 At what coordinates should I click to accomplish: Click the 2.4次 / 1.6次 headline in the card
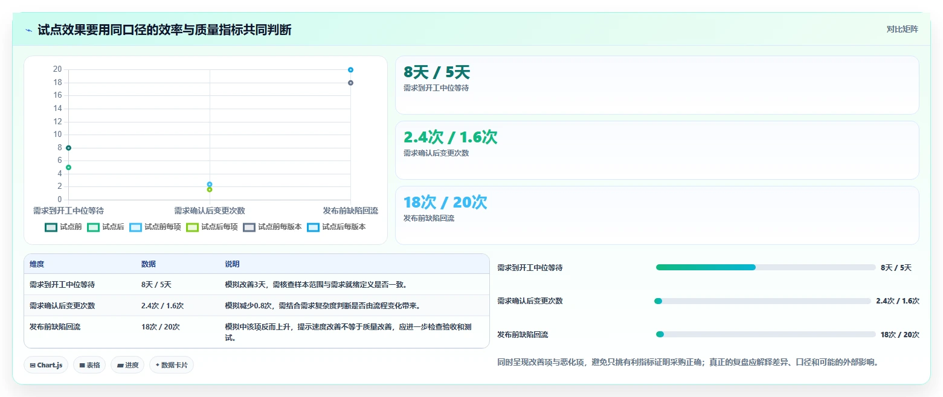pyautogui.click(x=451, y=138)
